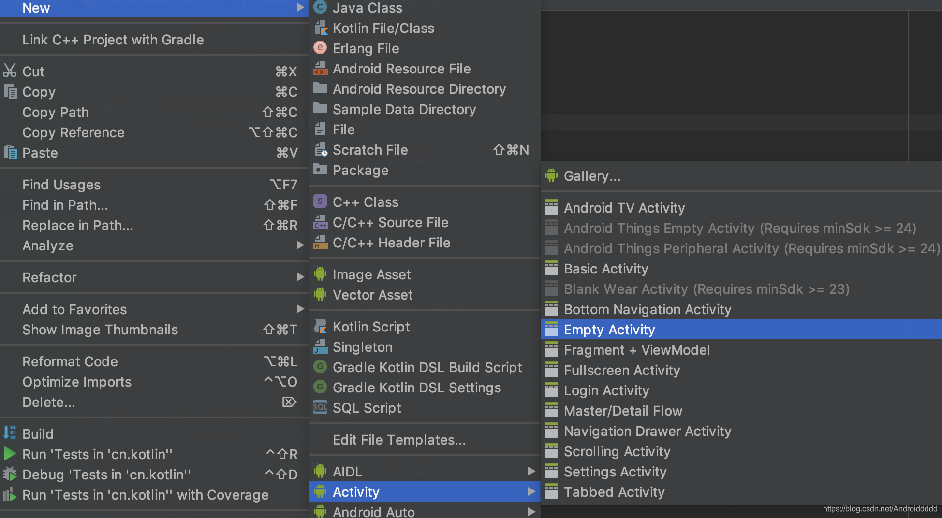Expand the Refactor submenu arrow
The height and width of the screenshot is (518, 942).
pos(300,277)
